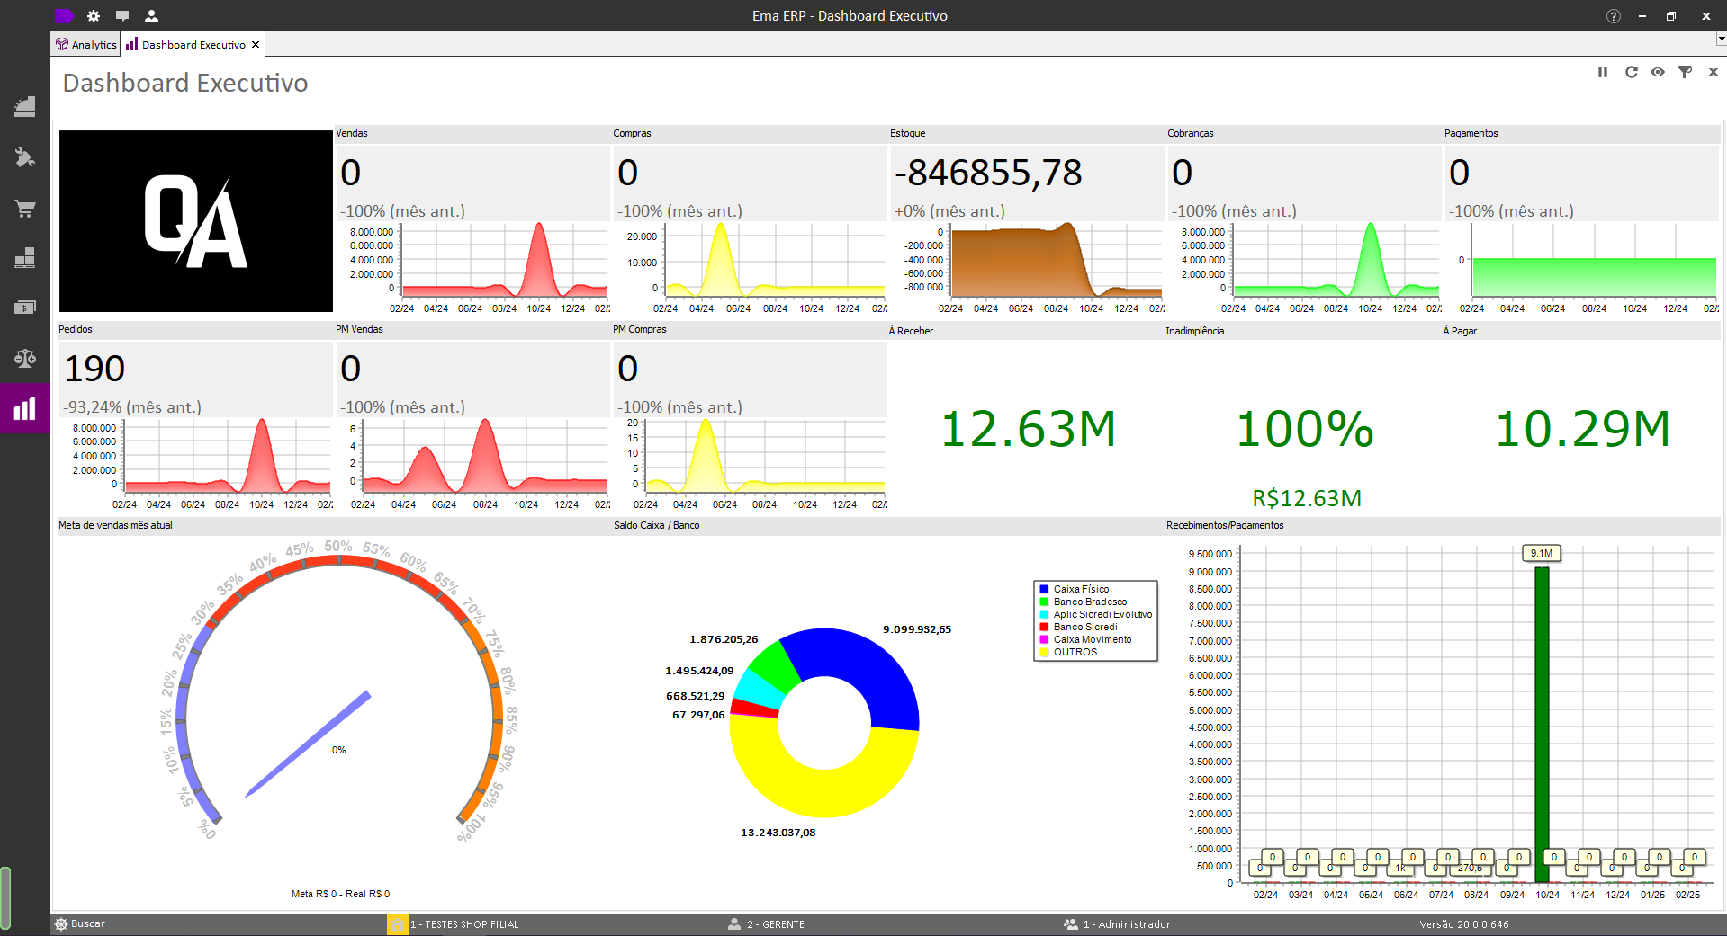Click the 1.876.205,26 donut label
Image resolution: width=1727 pixels, height=936 pixels.
724,639
